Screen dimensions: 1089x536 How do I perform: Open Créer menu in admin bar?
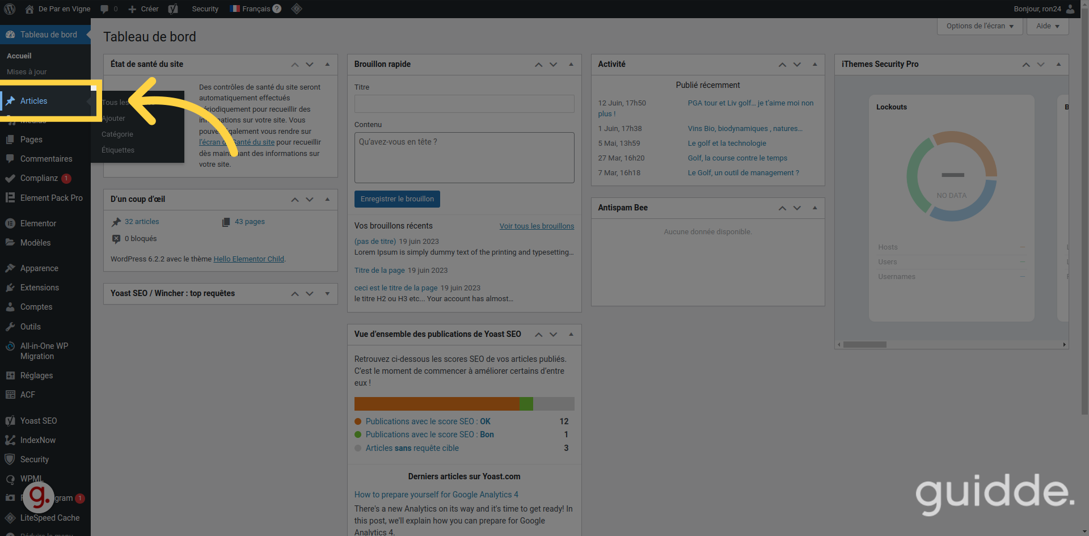tap(143, 9)
